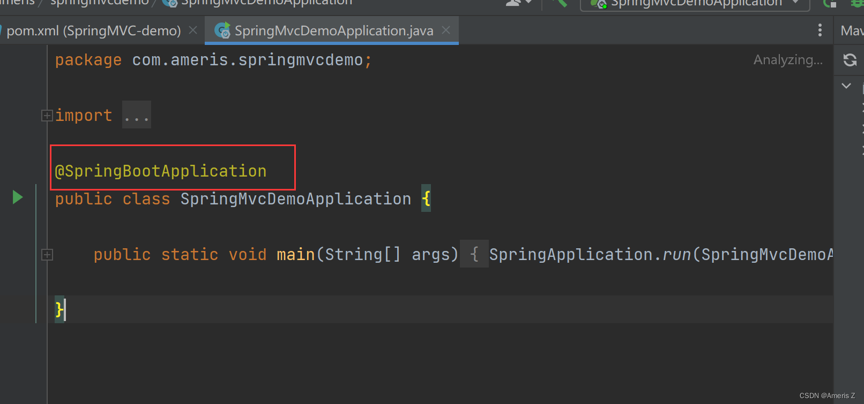864x404 pixels.
Task: Click the italic run method call
Action: 677,255
